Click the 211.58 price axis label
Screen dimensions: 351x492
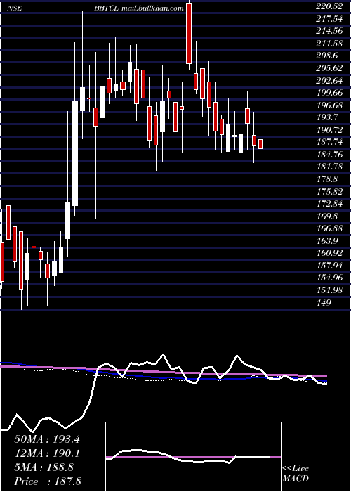[329, 44]
